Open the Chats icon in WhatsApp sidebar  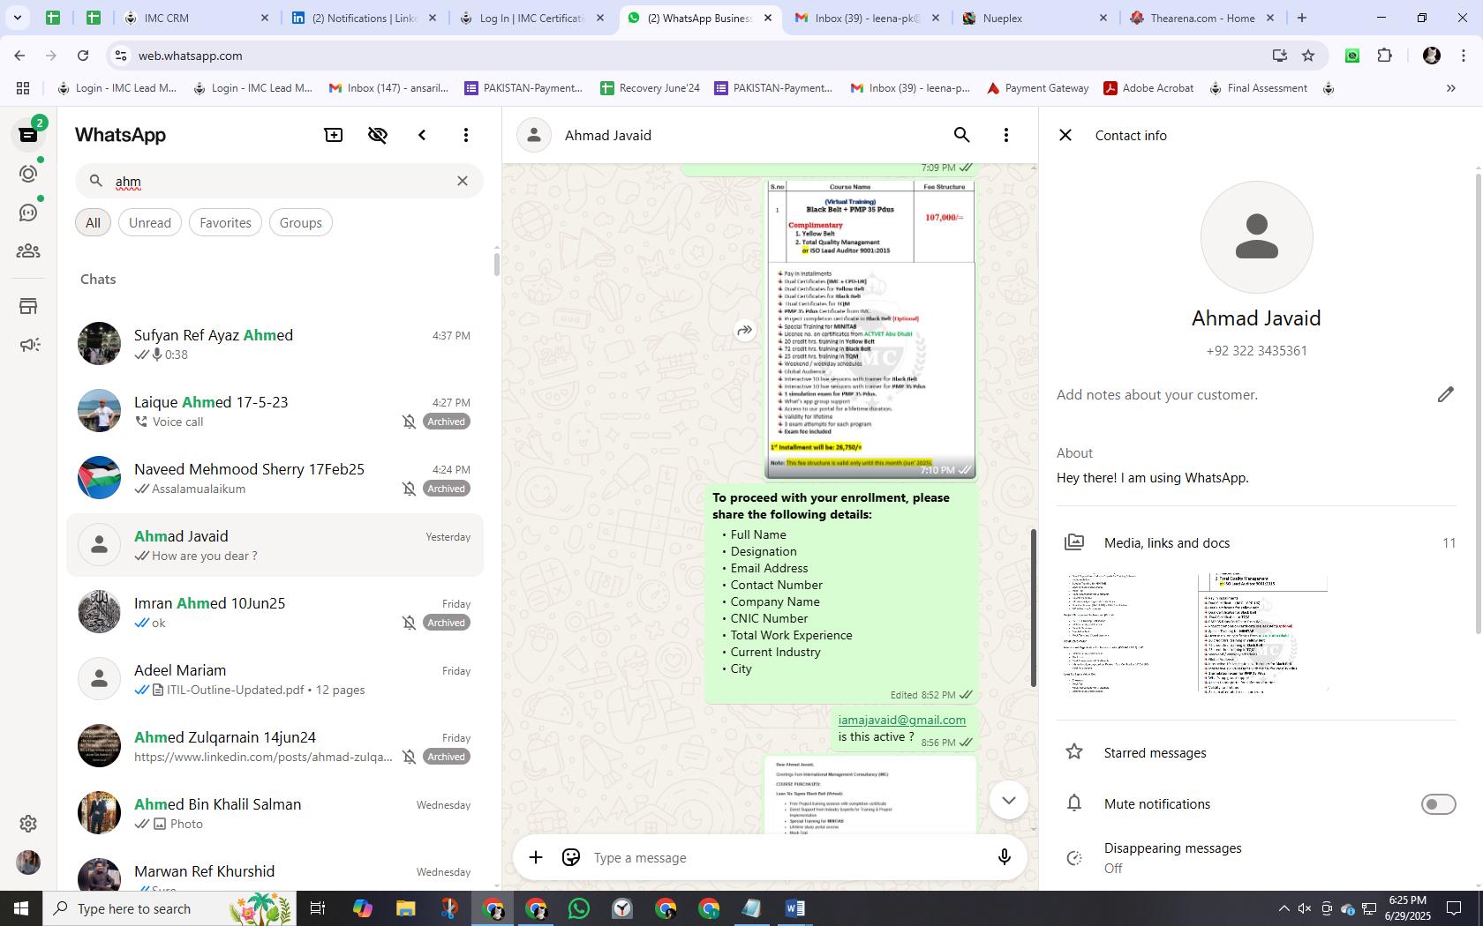[28, 135]
